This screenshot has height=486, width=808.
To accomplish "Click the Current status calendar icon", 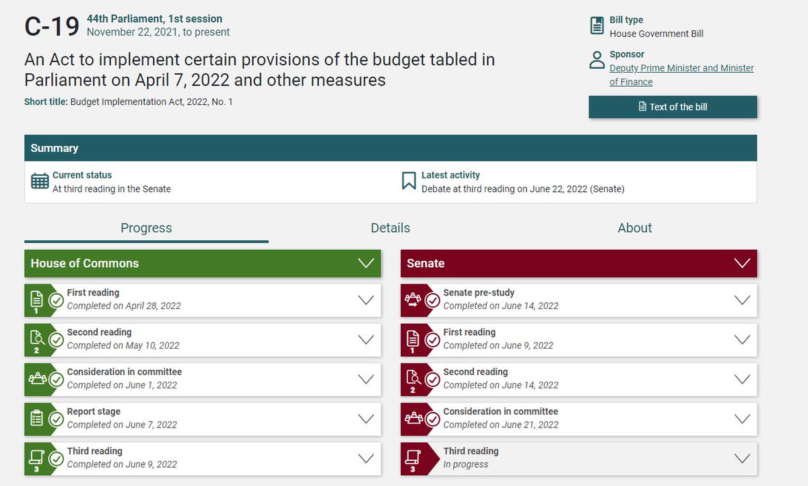I will [40, 180].
